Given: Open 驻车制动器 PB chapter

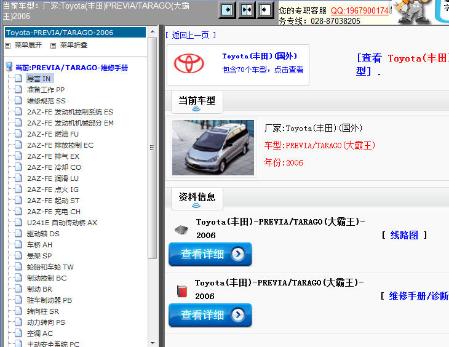Looking at the screenshot, I should (49, 300).
